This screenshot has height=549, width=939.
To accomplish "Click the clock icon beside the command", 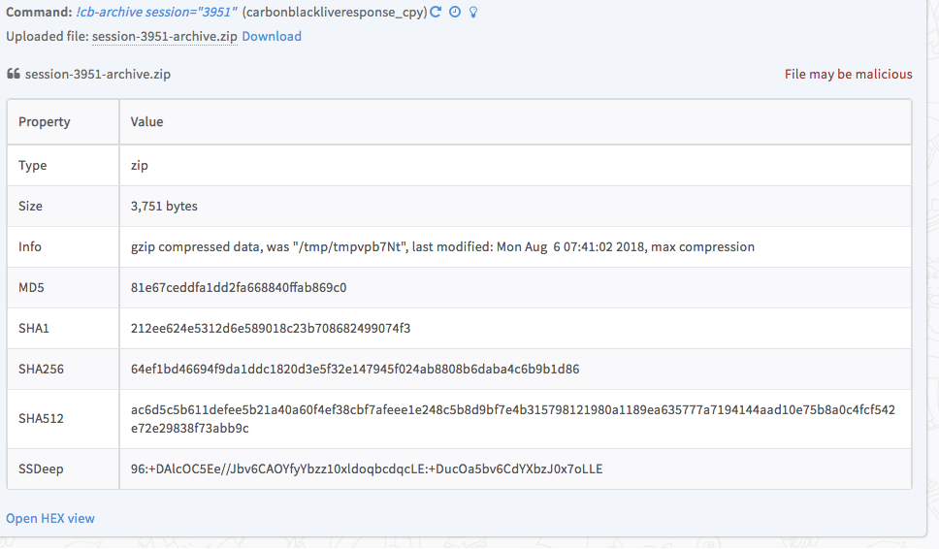I will (x=454, y=13).
